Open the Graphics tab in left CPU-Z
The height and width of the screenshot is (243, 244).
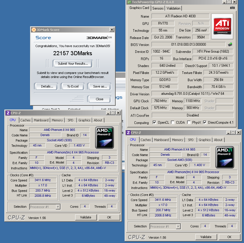coord(84,120)
